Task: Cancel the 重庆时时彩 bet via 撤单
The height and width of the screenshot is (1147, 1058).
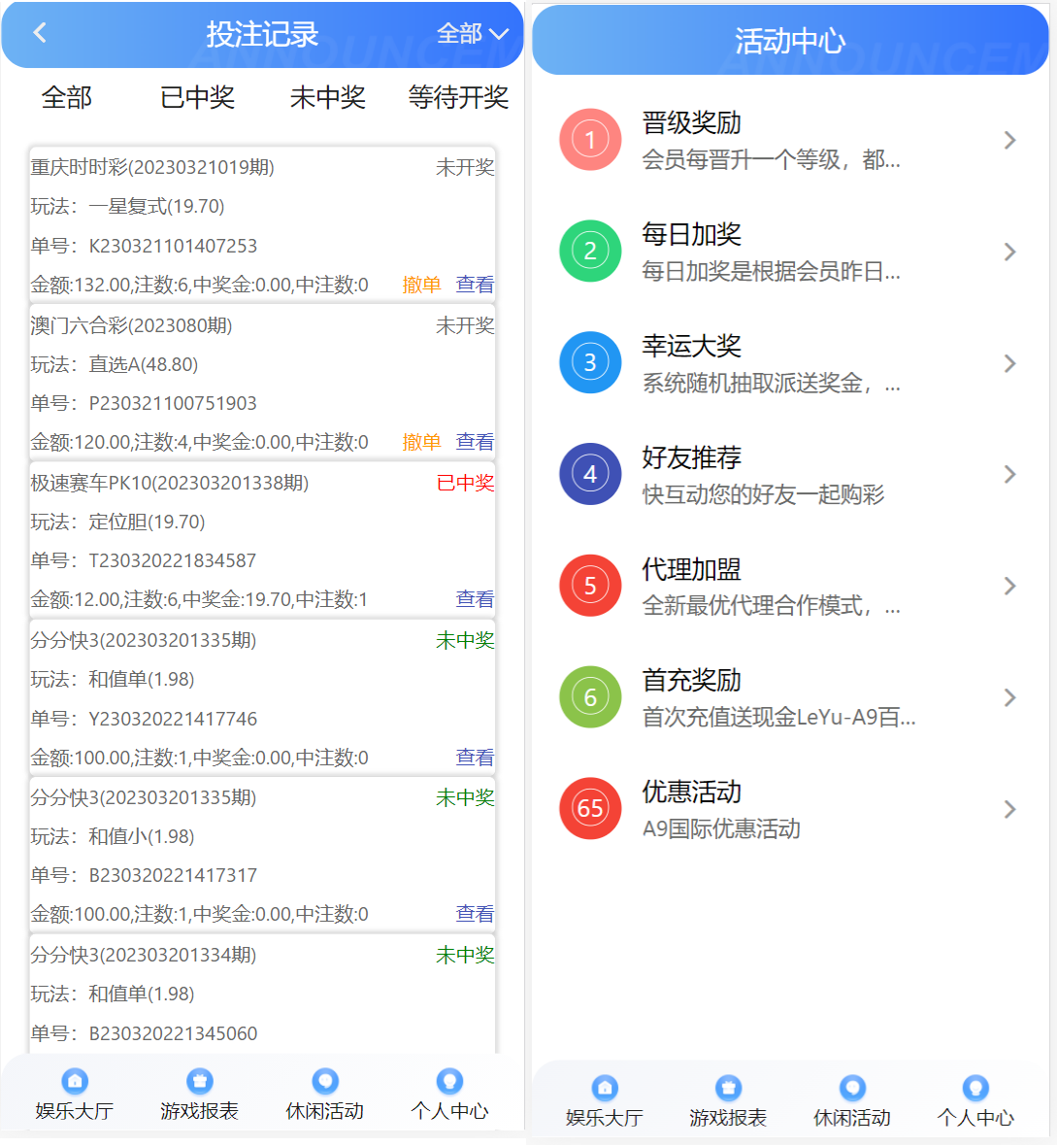Action: (x=420, y=284)
